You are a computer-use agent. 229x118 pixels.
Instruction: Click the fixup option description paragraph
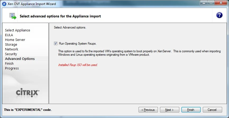coord(139,53)
